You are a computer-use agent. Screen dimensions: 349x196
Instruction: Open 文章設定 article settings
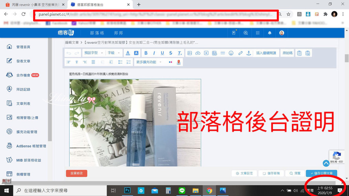pos(244,173)
